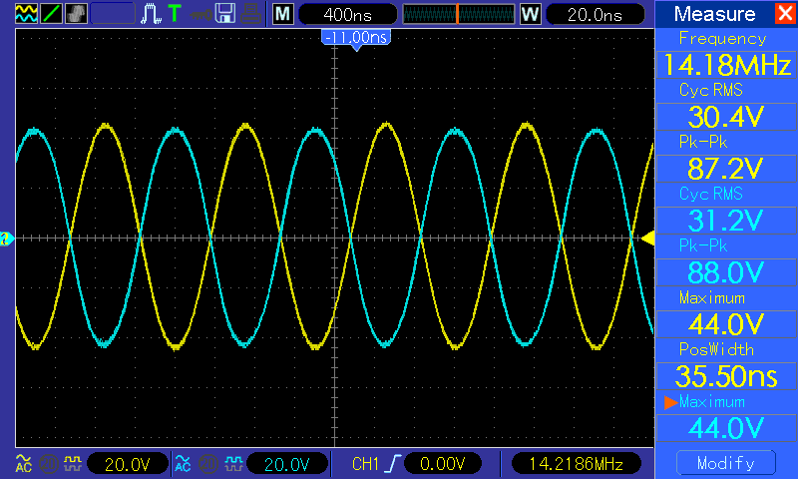The width and height of the screenshot is (798, 479).
Task: Select the PosWidth 35.50ns measurement item
Action: (722, 366)
